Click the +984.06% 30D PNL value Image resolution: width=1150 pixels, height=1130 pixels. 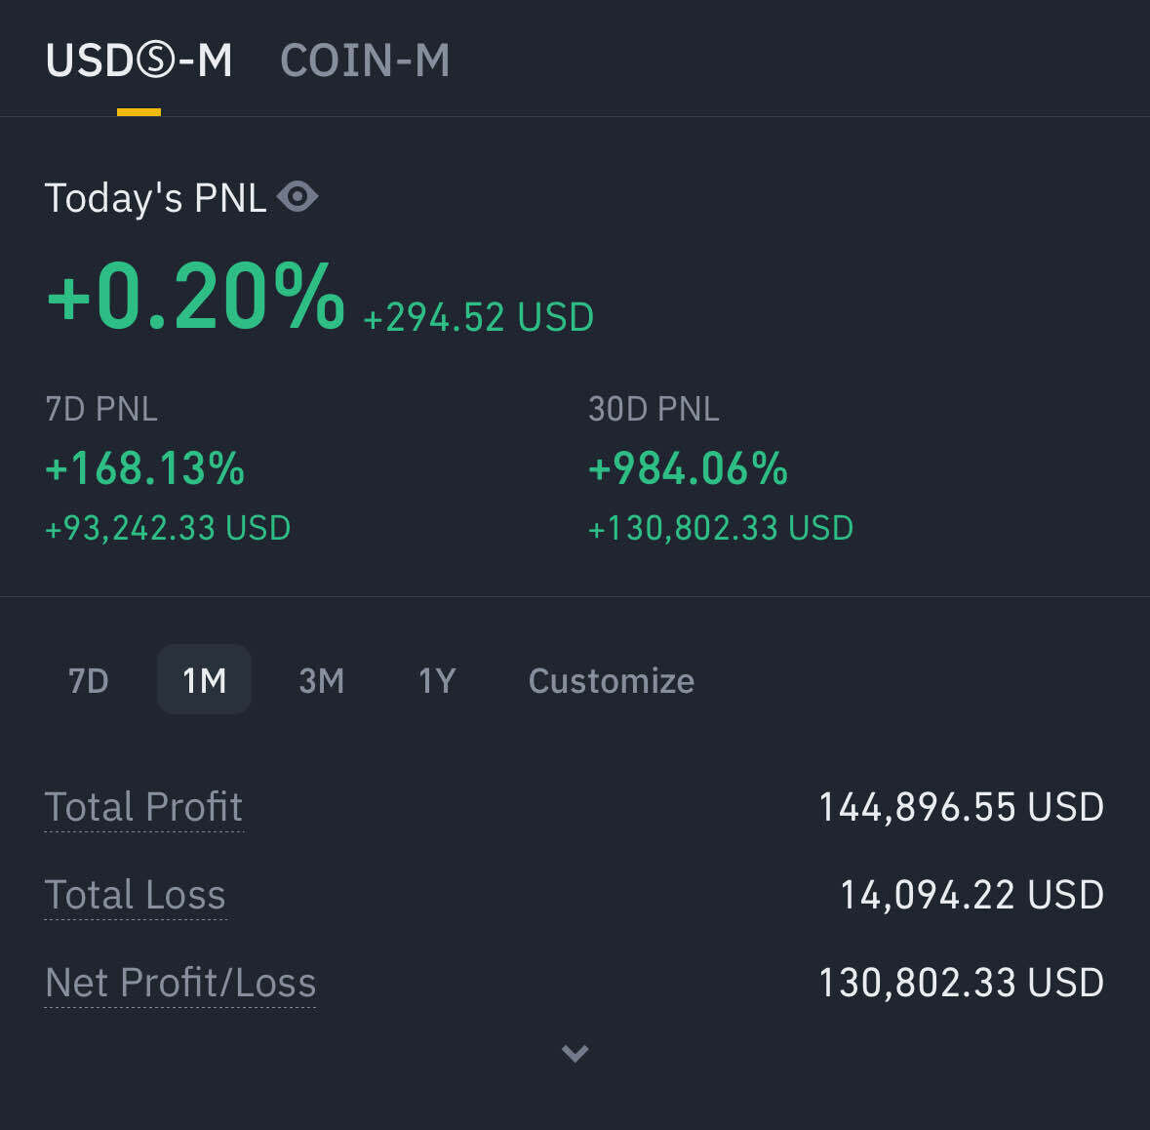[x=688, y=468]
